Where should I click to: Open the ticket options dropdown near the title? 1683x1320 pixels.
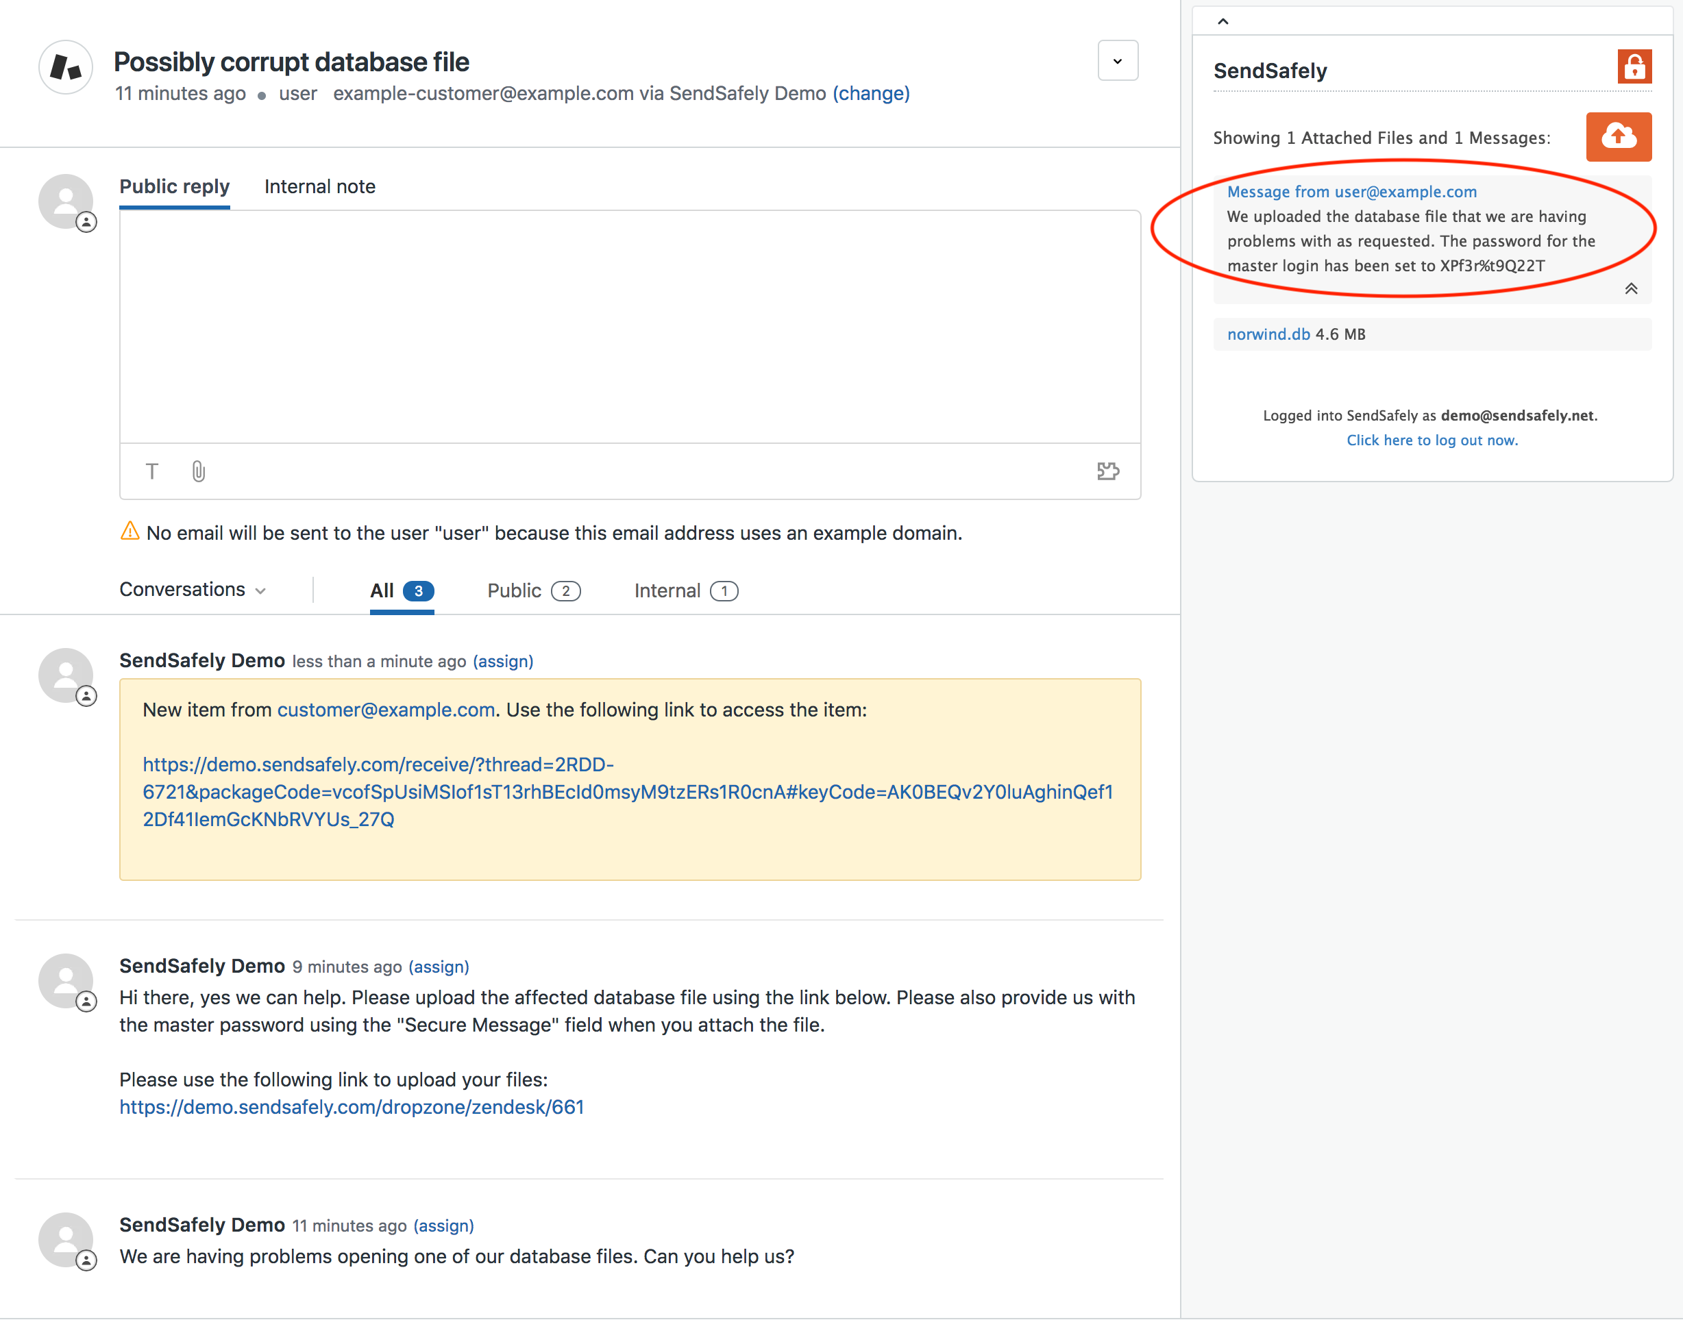point(1117,60)
